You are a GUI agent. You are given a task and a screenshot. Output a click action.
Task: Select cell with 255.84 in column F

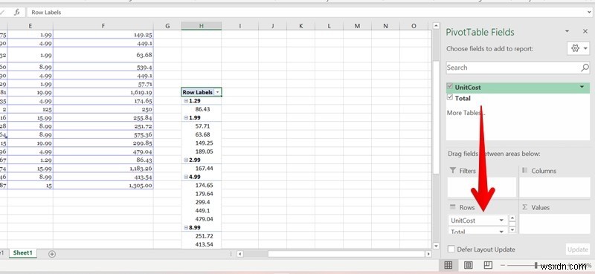[x=103, y=117]
